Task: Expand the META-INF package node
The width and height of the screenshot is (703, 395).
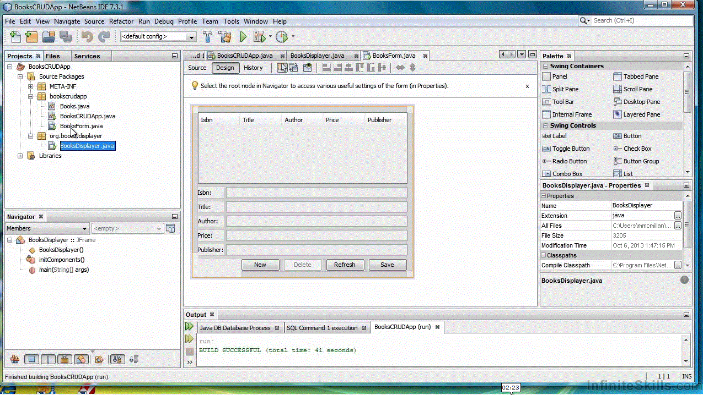Action: [x=31, y=86]
